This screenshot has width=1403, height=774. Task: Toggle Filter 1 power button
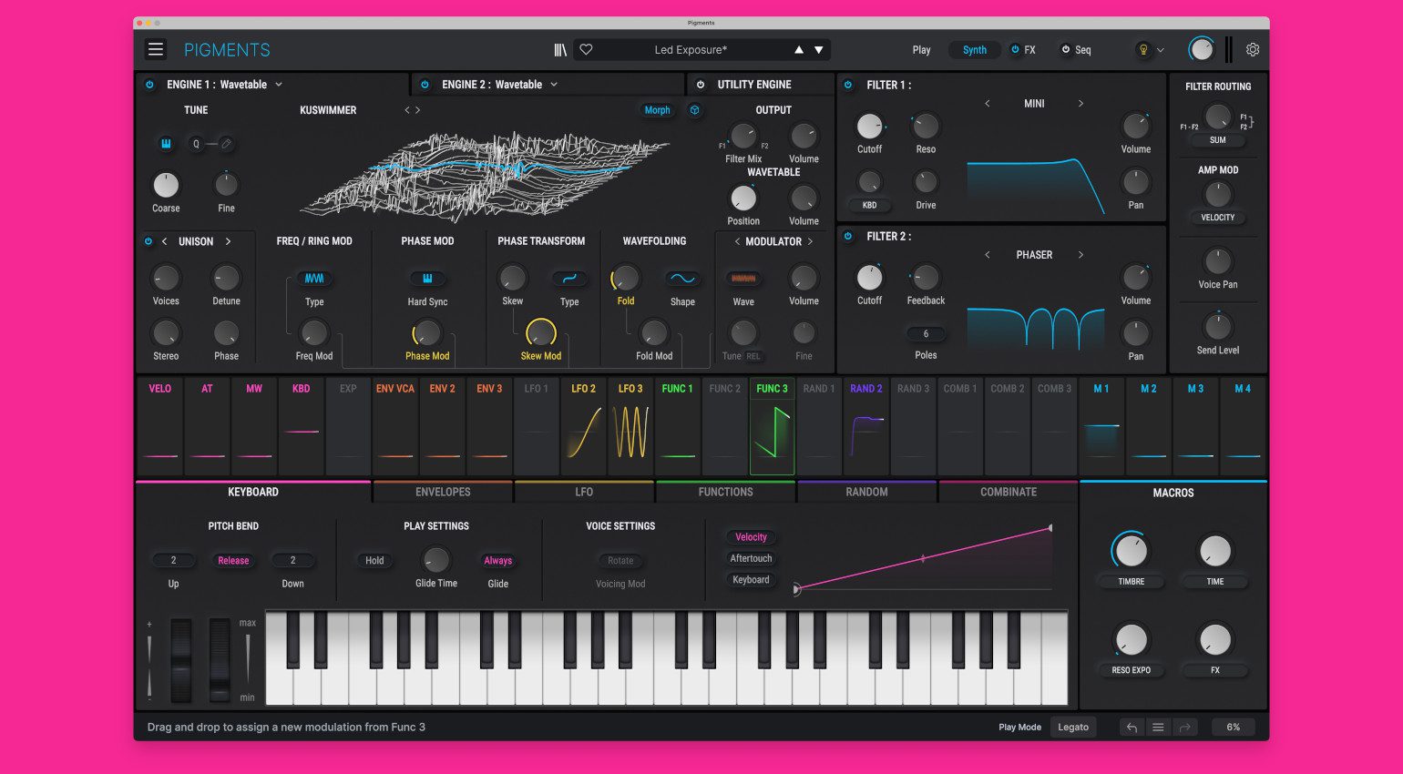[848, 85]
